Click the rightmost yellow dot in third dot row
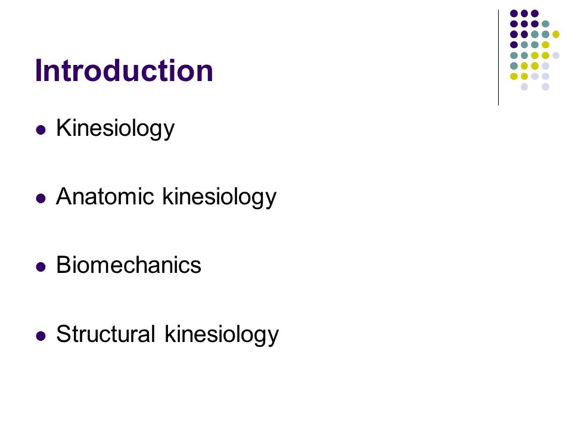Screen dimensions: 572x429 555,35
